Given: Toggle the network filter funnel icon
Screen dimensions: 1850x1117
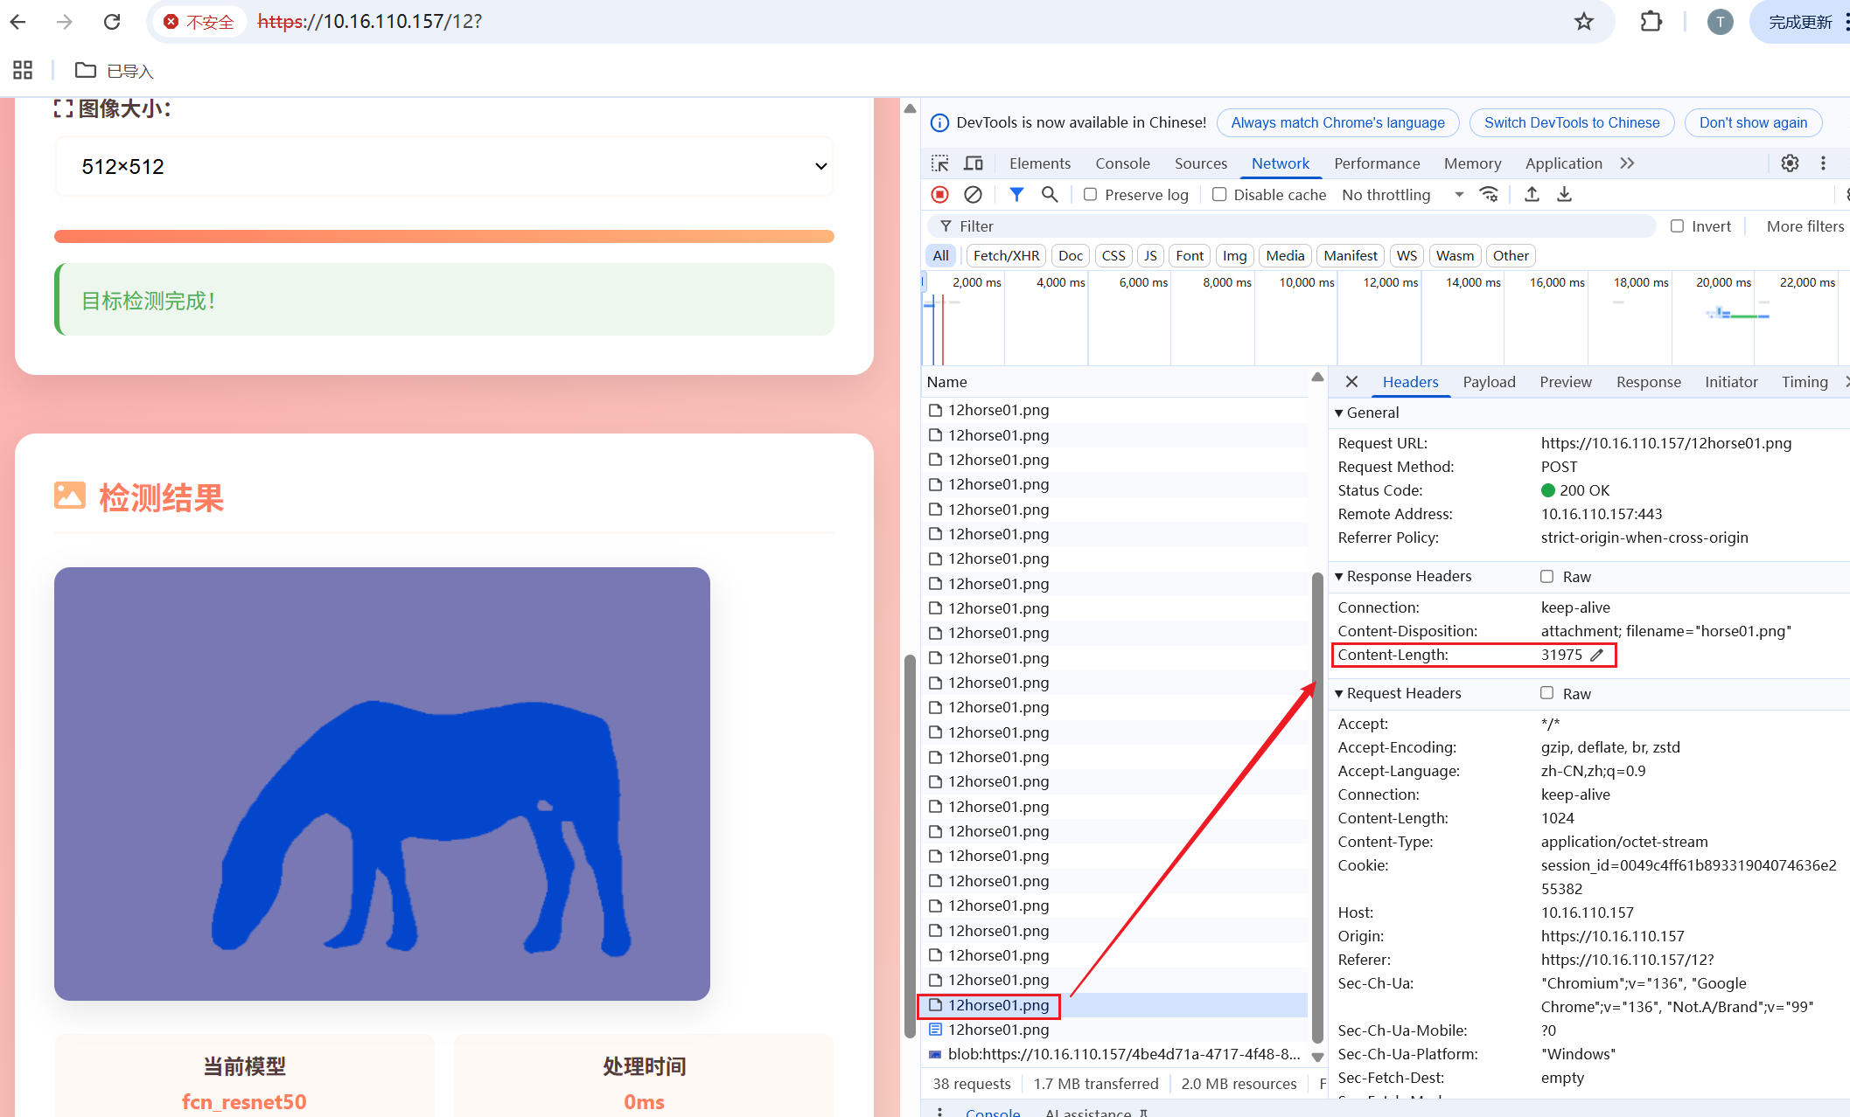Looking at the screenshot, I should (x=1016, y=195).
